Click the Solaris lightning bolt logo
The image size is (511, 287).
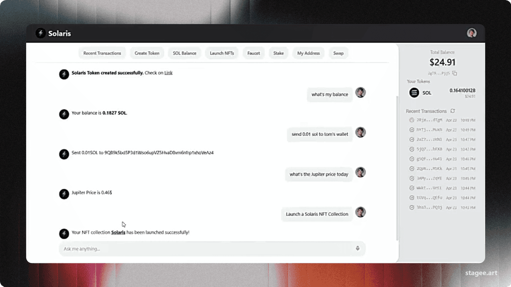click(x=41, y=33)
